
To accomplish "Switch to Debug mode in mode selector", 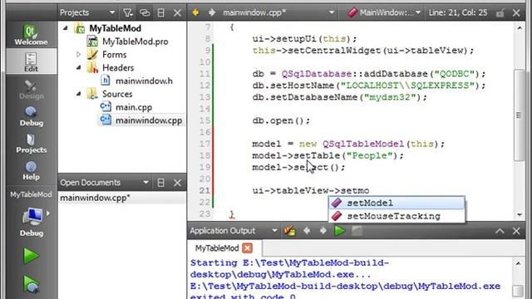I will 32,116.
